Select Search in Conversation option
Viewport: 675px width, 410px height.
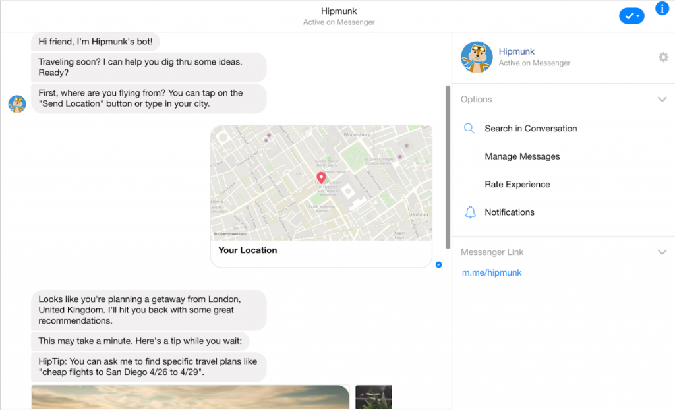pyautogui.click(x=531, y=129)
